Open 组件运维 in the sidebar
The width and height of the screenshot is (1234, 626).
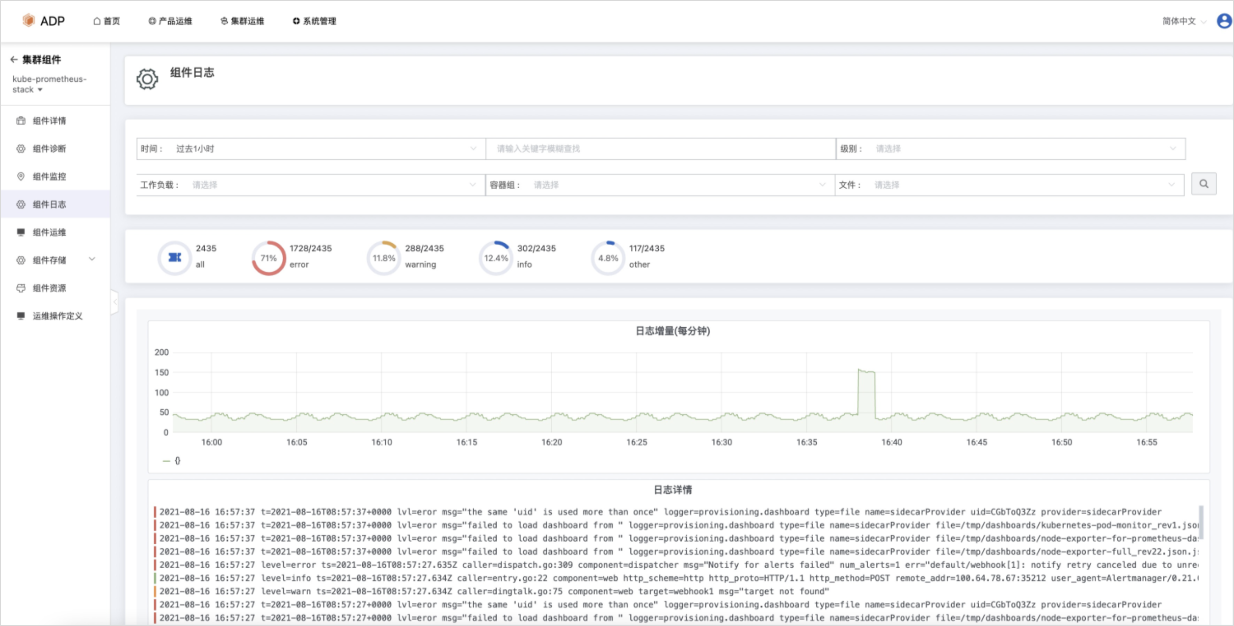click(x=49, y=232)
